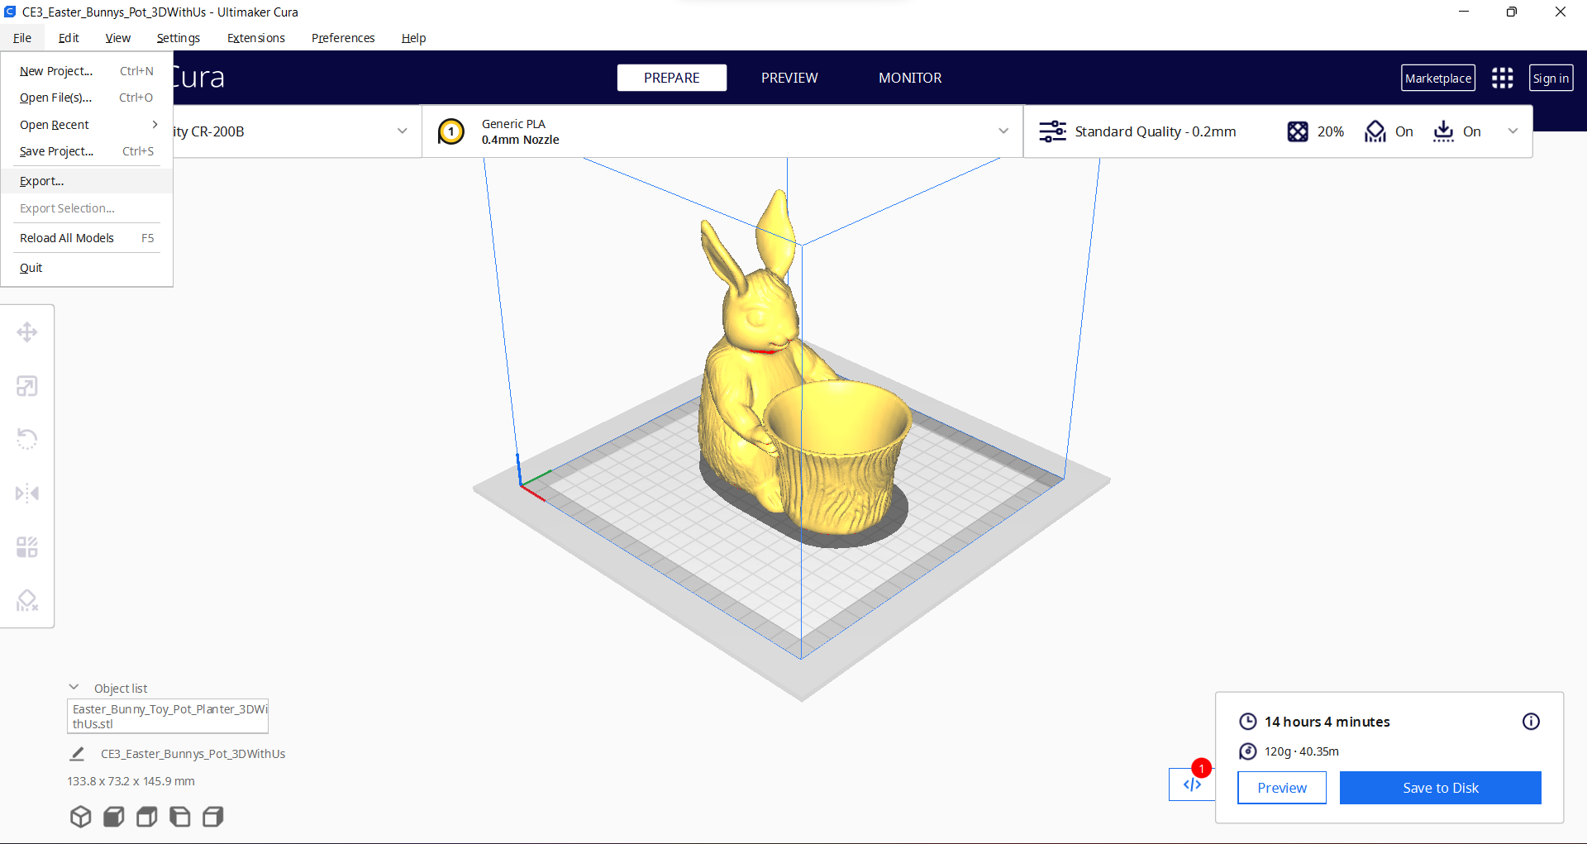The width and height of the screenshot is (1587, 844).
Task: Choose New Project from File menu
Action: click(87, 71)
